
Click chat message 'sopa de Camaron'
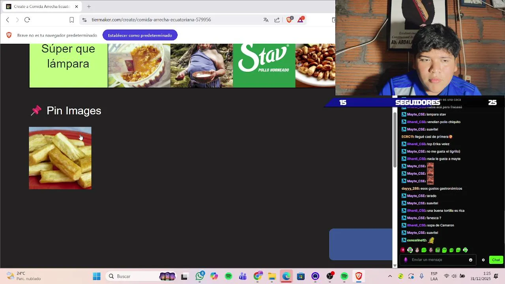pyautogui.click(x=441, y=225)
